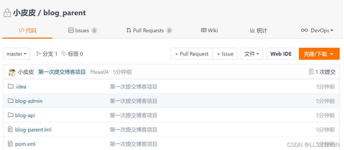Click the 5分钟前 time in the blog-api row
Image resolution: width=344 pixels, height=150 pixels.
click(326, 115)
